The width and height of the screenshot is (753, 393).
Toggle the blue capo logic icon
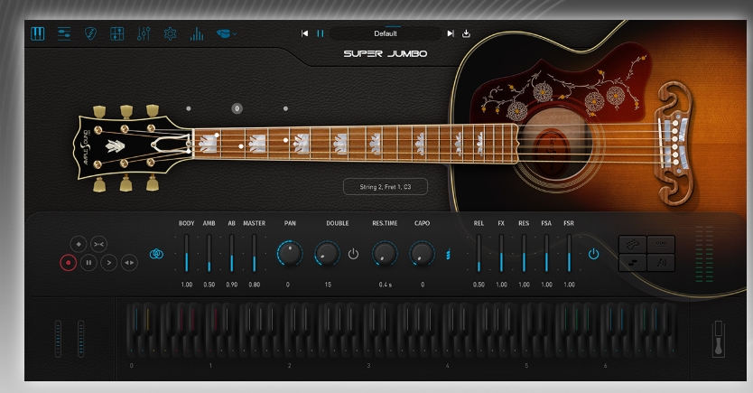pyautogui.click(x=448, y=254)
